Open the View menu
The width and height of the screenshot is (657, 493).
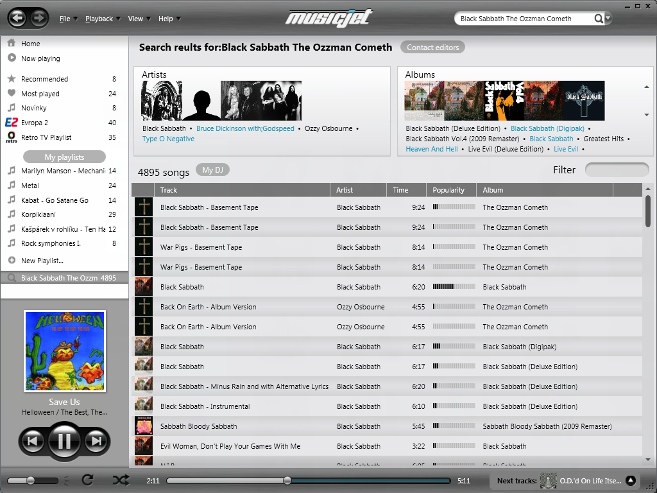click(139, 19)
